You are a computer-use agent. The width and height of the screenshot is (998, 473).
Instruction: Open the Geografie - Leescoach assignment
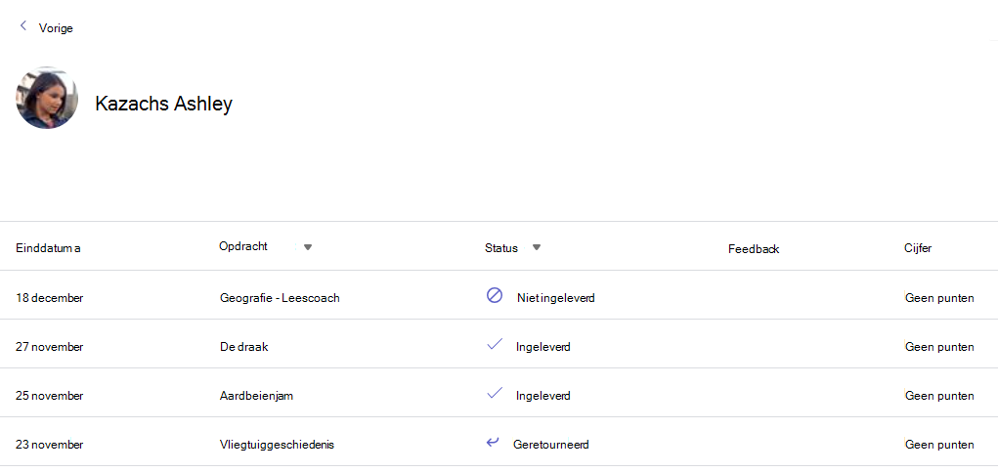(x=280, y=297)
